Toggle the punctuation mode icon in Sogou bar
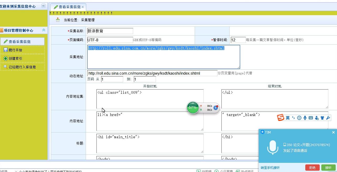The width and height of the screenshot is (337, 172). (x=293, y=118)
